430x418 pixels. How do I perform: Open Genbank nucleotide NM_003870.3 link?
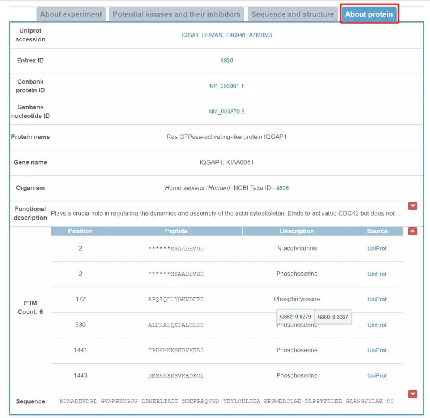[227, 111]
